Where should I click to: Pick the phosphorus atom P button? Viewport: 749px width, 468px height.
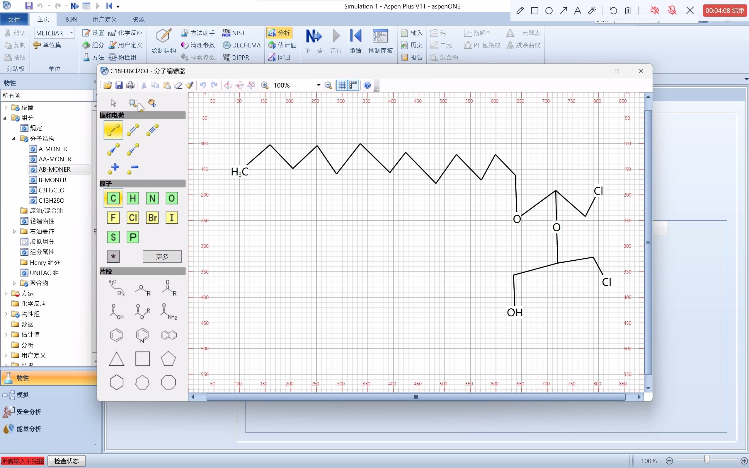click(x=133, y=237)
